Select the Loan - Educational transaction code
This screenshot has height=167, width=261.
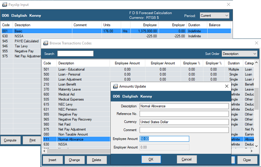pyautogui.click(x=148, y=69)
